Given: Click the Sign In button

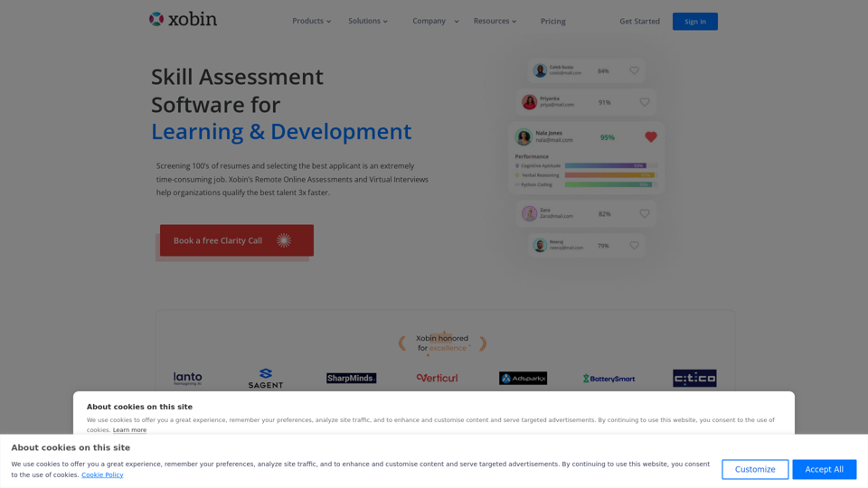Looking at the screenshot, I should 694,22.
